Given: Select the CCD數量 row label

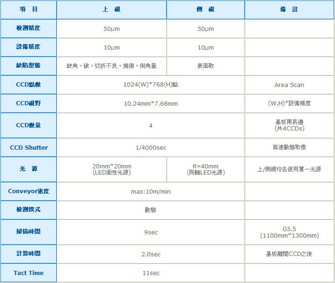Looking at the screenshot, I should coord(29,125).
